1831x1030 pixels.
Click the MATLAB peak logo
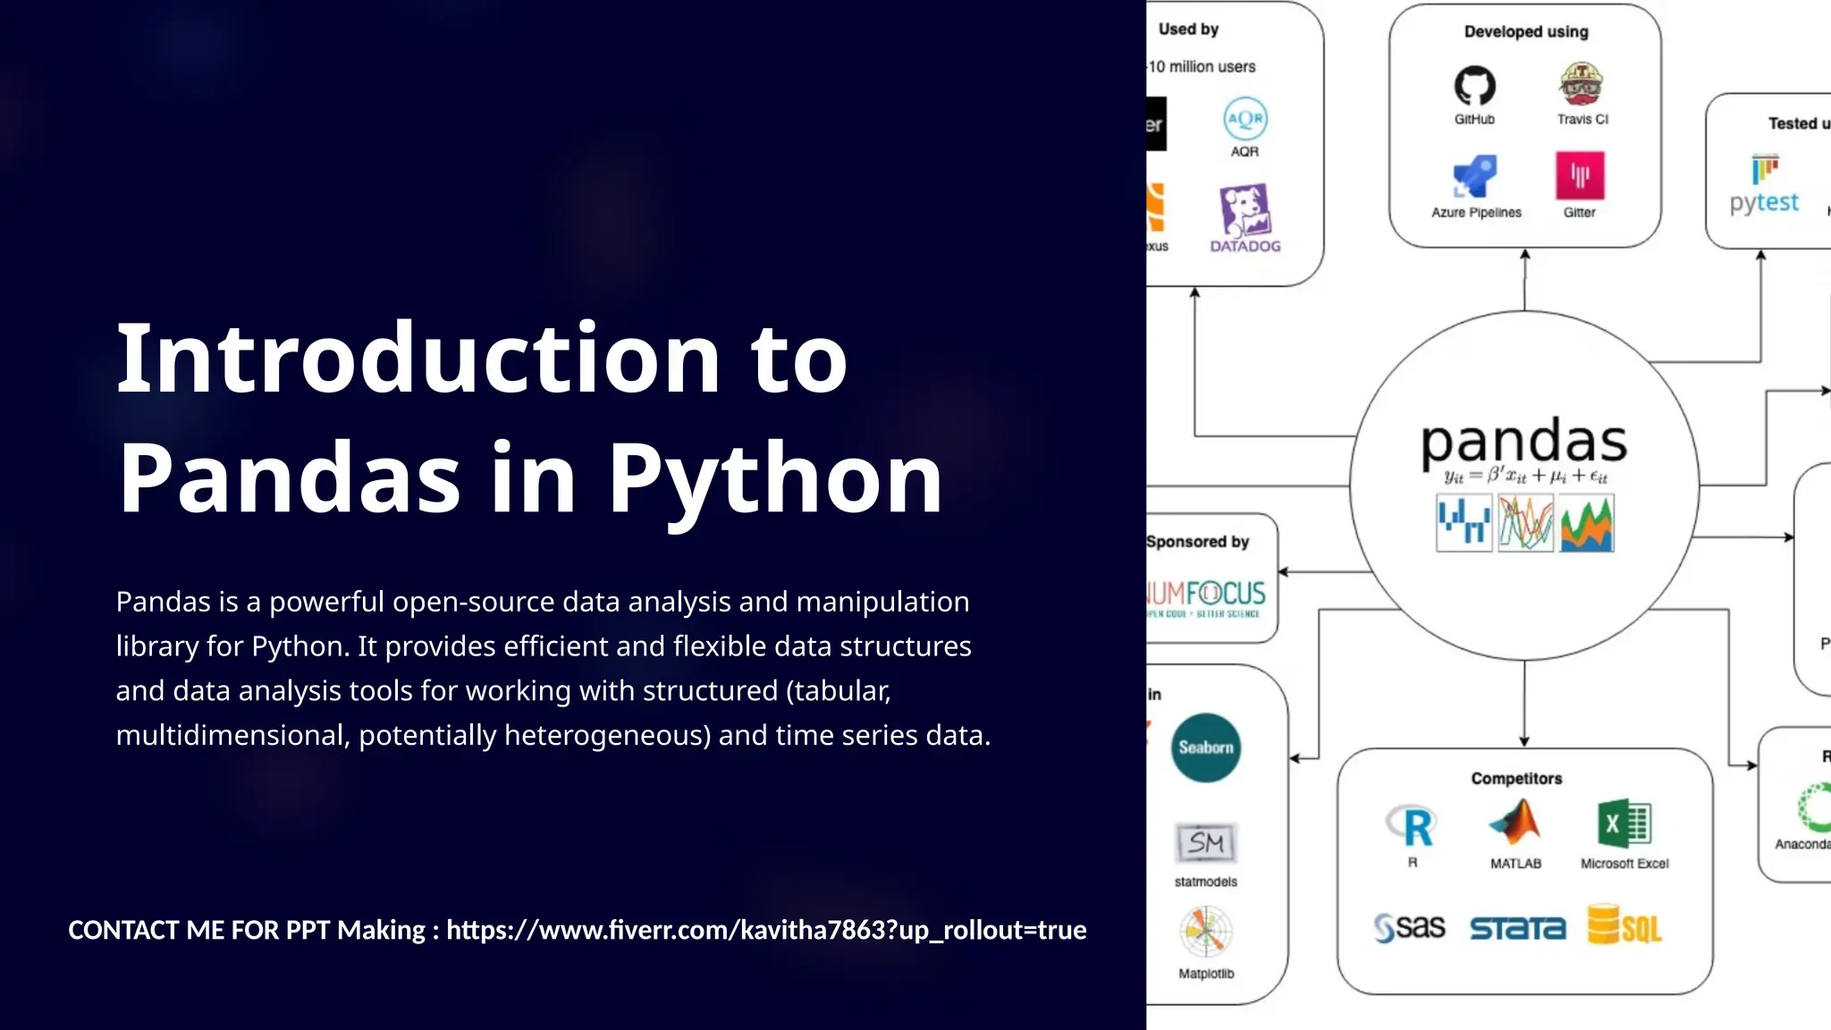(x=1515, y=823)
